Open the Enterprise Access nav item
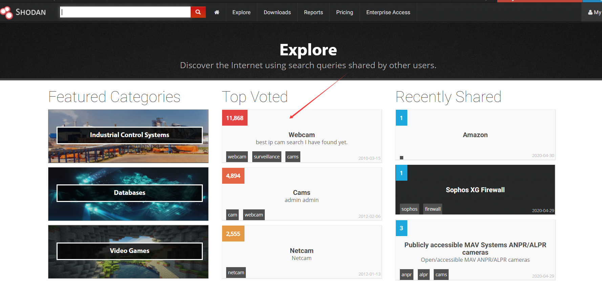Screen dimensions: 602x282 [x=388, y=12]
